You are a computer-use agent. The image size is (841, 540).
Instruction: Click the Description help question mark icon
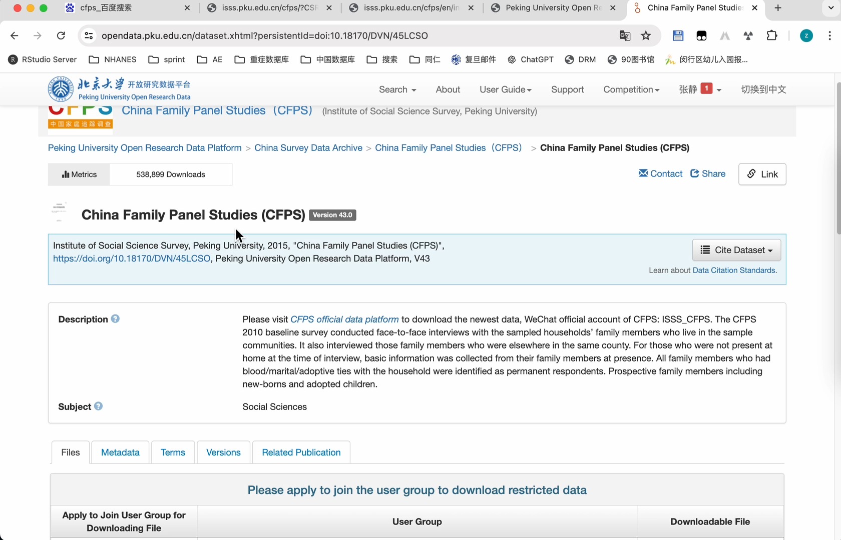tap(115, 318)
